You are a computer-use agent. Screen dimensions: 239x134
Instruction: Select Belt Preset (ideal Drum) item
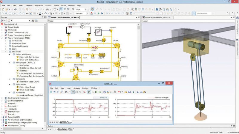click(x=29, y=82)
